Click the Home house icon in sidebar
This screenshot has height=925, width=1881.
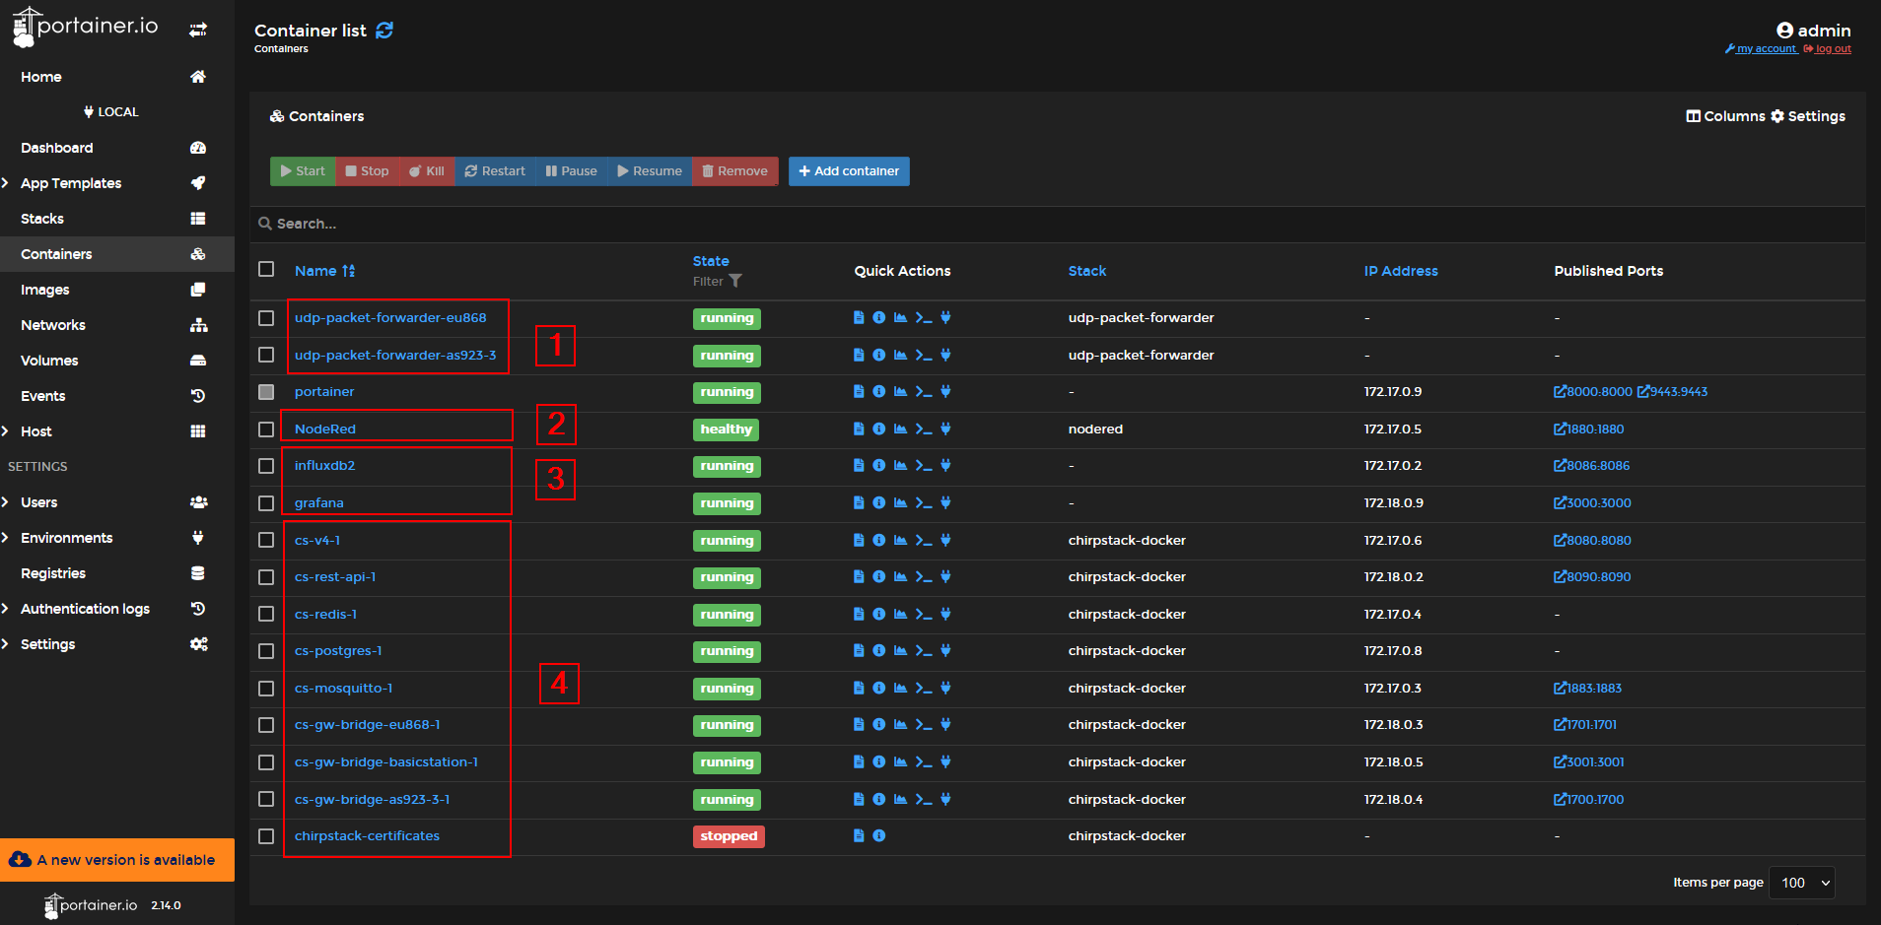coord(198,77)
